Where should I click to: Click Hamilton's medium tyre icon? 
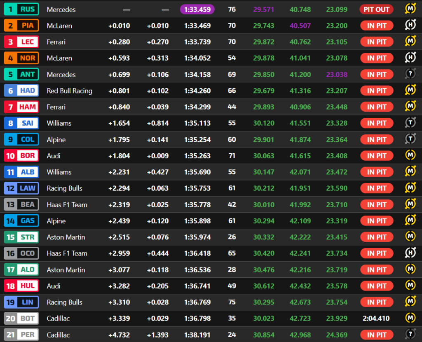point(410,107)
